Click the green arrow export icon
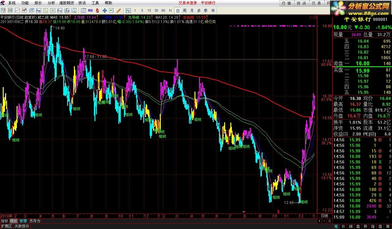Viewport: 392px width, 229px height. click(x=111, y=10)
